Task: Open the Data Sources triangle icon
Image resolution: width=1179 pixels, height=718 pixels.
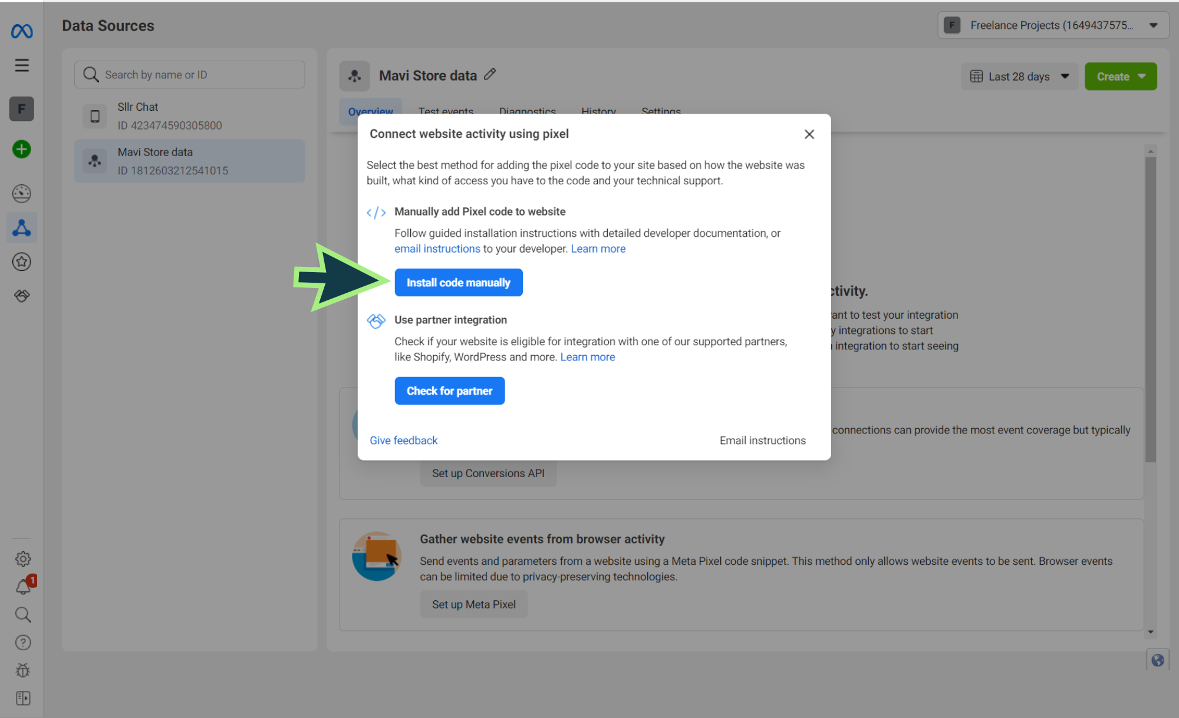Action: [22, 228]
